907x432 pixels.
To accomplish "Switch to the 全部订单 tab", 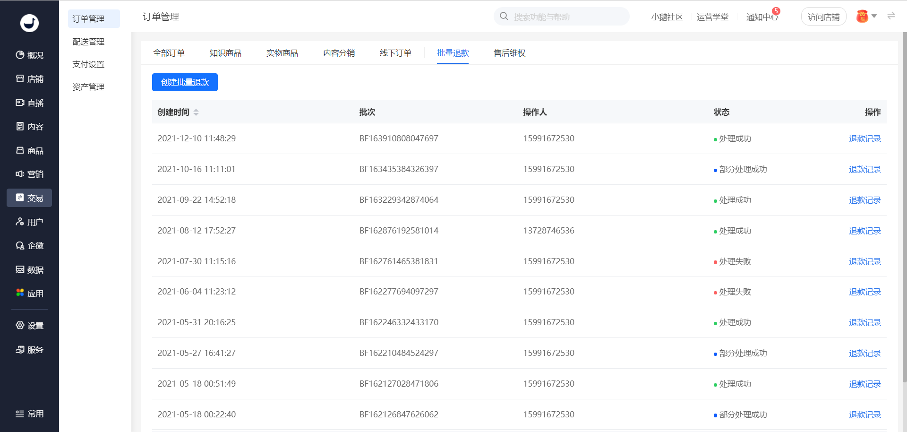I will pyautogui.click(x=169, y=53).
